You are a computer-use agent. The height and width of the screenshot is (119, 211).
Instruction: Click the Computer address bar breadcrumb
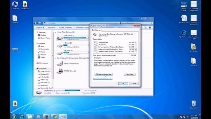(52, 23)
